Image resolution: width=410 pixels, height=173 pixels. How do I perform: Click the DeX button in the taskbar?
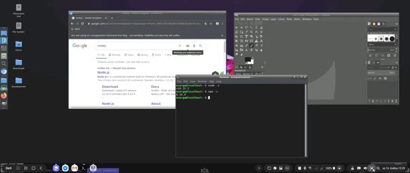pyautogui.click(x=9, y=168)
